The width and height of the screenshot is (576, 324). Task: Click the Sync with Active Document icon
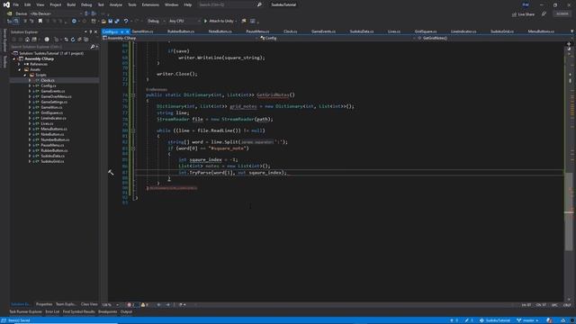(66, 40)
